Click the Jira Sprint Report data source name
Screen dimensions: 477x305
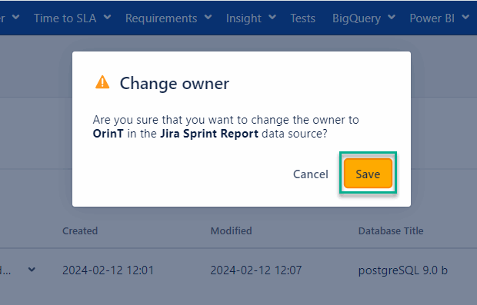209,134
